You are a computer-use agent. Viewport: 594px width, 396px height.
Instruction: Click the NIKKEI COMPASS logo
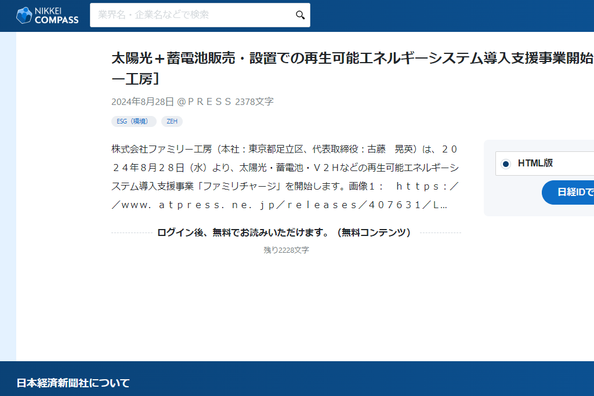[48, 16]
